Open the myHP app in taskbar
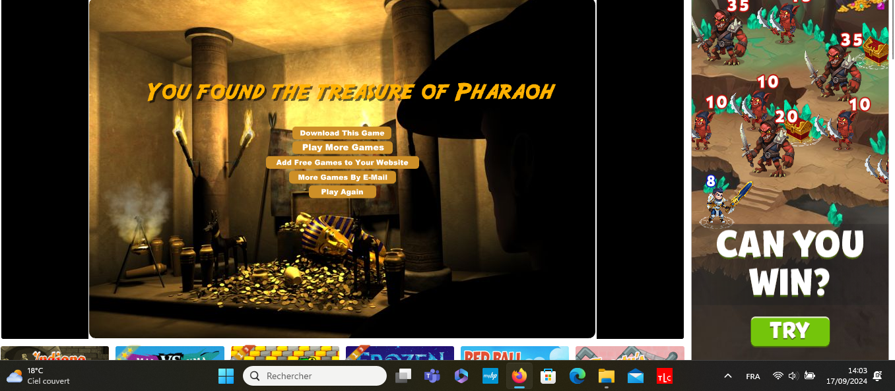The image size is (895, 391). coord(490,376)
